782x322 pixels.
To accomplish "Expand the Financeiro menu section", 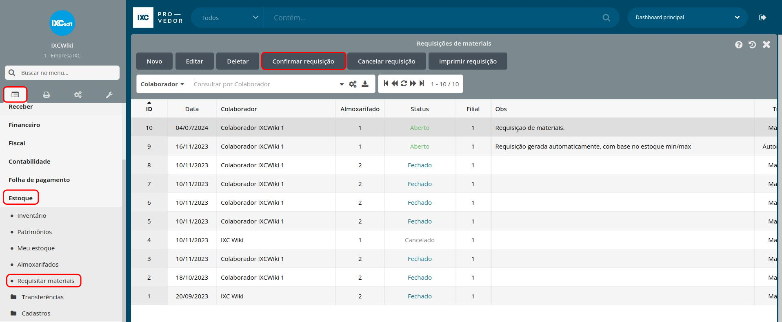I will [x=24, y=125].
